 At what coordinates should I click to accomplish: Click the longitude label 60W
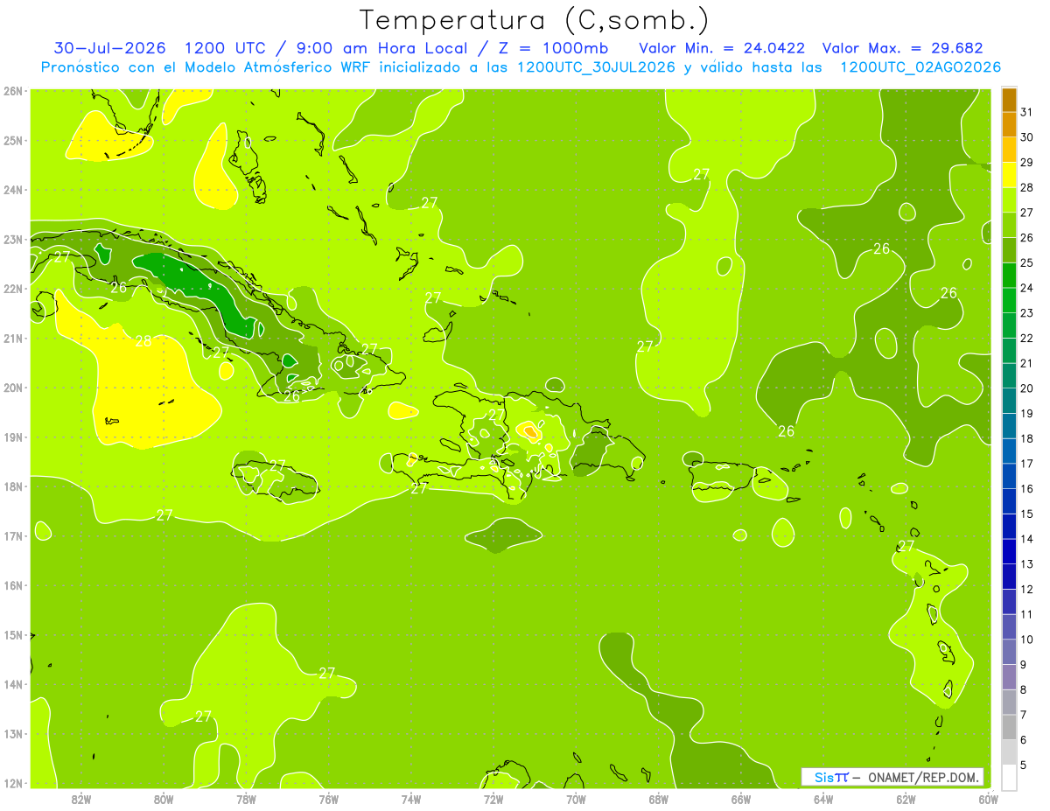pos(988,799)
